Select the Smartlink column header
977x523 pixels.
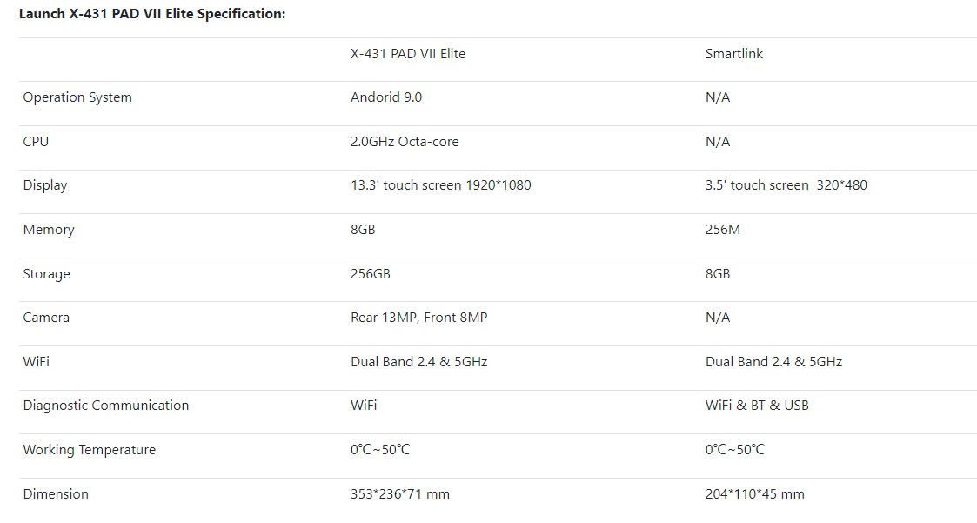pyautogui.click(x=734, y=54)
